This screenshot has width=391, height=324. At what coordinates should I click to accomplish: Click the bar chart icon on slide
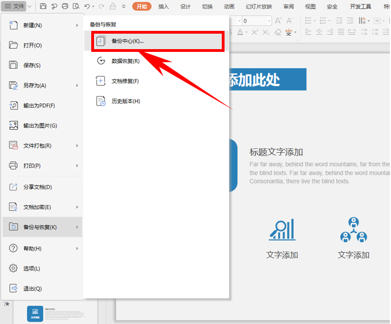click(282, 230)
